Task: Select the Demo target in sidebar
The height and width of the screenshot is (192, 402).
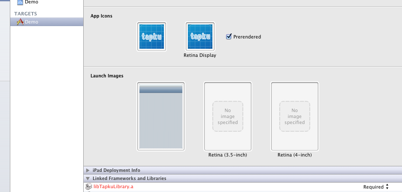Action: coord(47,22)
